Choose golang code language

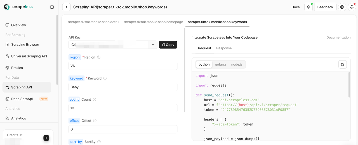coord(220,64)
